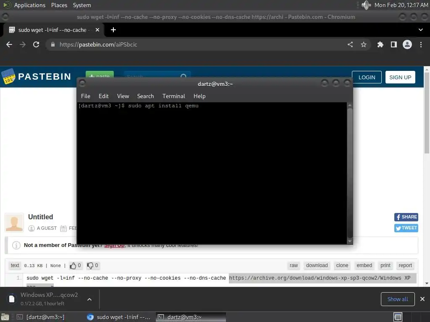Click the terminal window vertical scrollbar
The image size is (430, 322).
[x=350, y=173]
